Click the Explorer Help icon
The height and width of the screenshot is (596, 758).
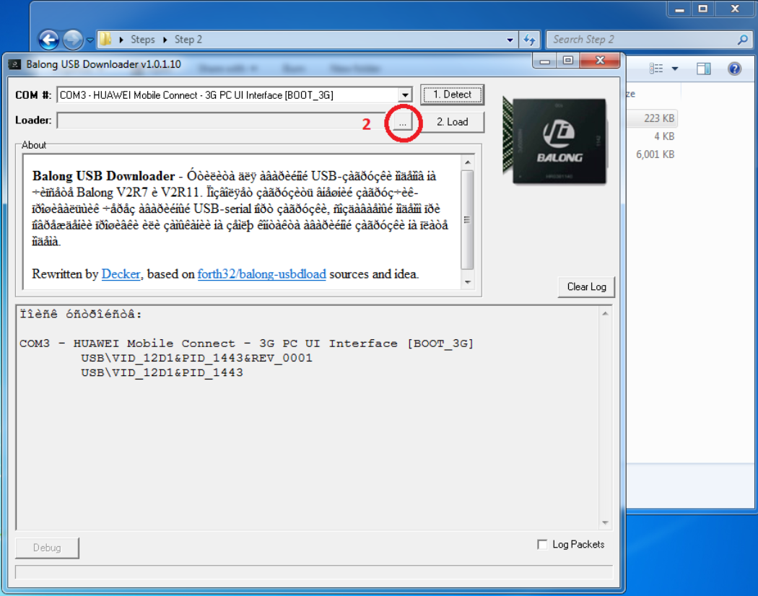tap(734, 68)
